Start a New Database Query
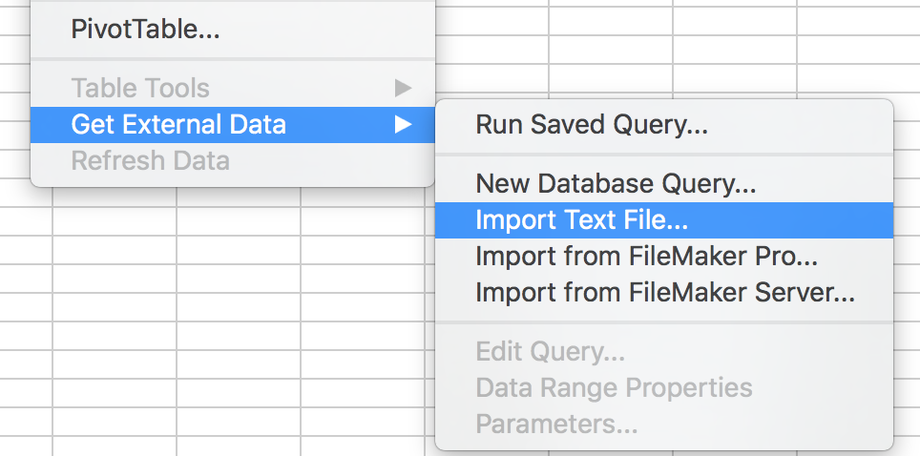The height and width of the screenshot is (456, 920). (616, 184)
